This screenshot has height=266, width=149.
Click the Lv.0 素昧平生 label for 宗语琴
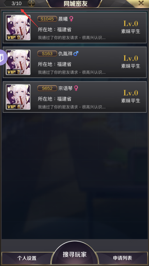(x=131, y=96)
